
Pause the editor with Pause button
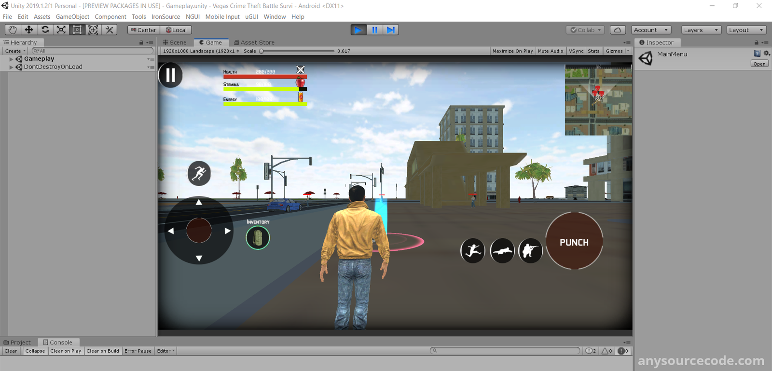374,30
